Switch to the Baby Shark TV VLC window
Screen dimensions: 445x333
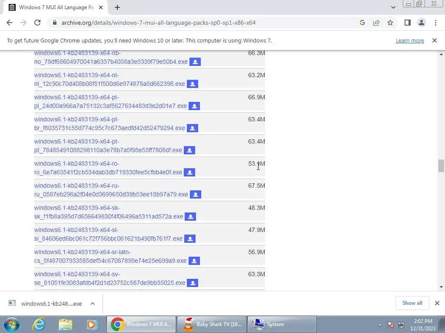212,324
